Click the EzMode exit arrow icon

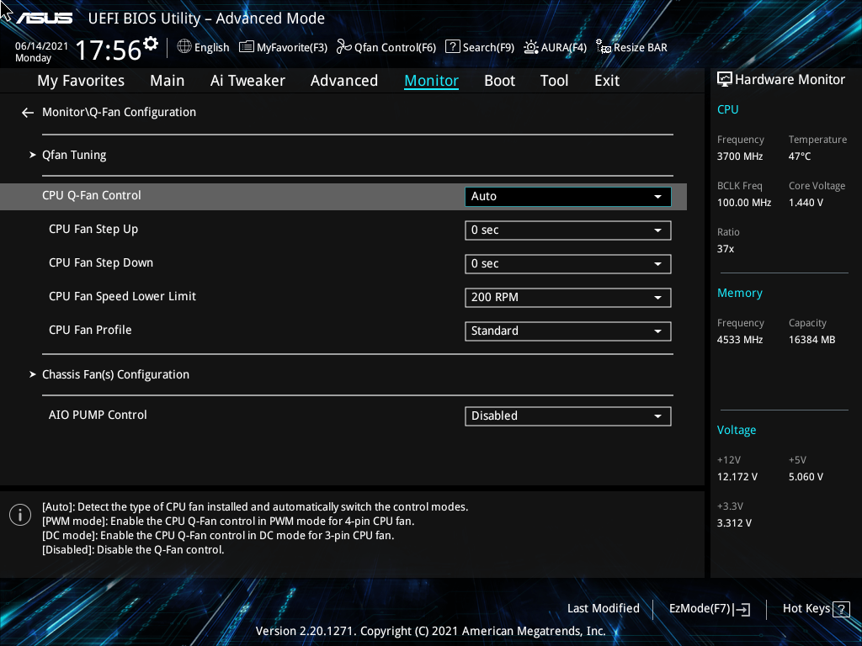click(x=742, y=609)
